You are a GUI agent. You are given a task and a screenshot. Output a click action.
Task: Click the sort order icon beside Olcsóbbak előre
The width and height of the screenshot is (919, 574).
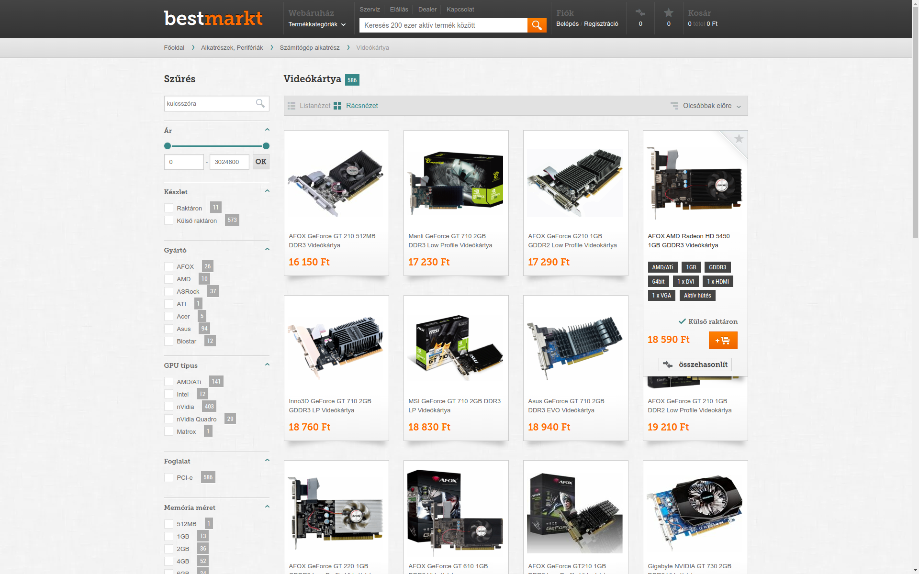(x=674, y=106)
